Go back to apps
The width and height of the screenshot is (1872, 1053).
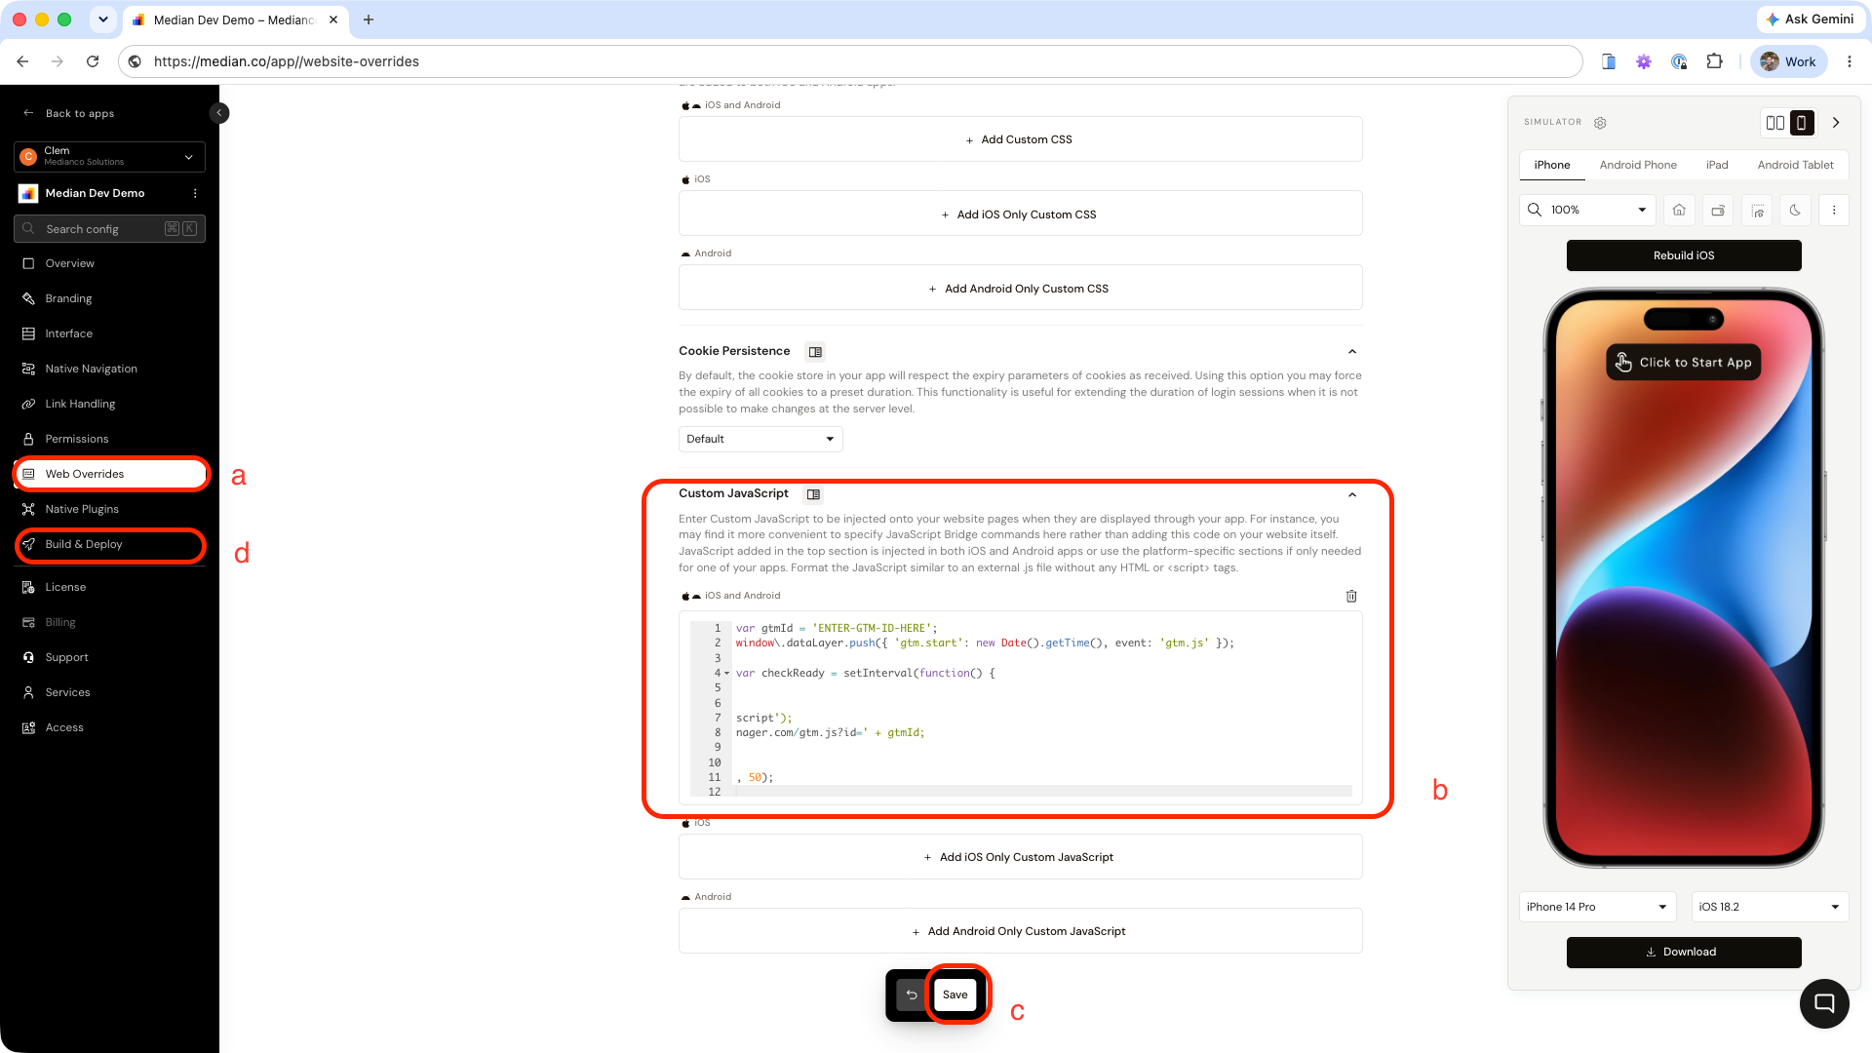[x=69, y=113]
